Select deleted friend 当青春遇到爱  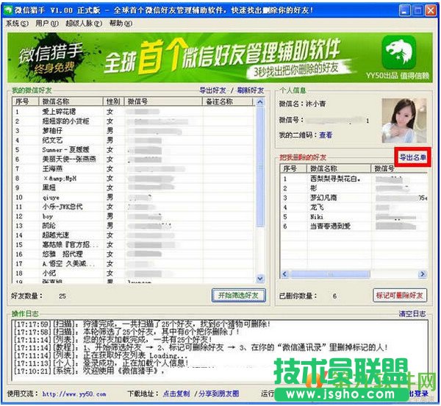[354, 227]
